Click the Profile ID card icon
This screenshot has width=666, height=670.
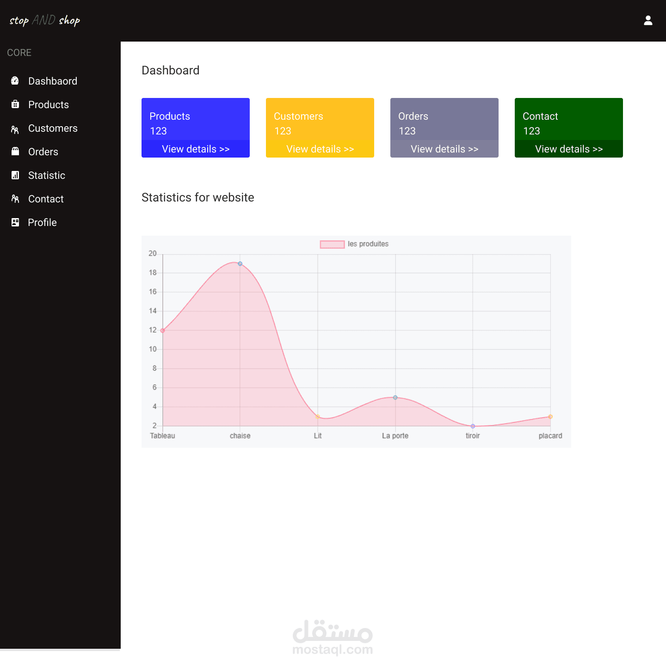coord(15,222)
